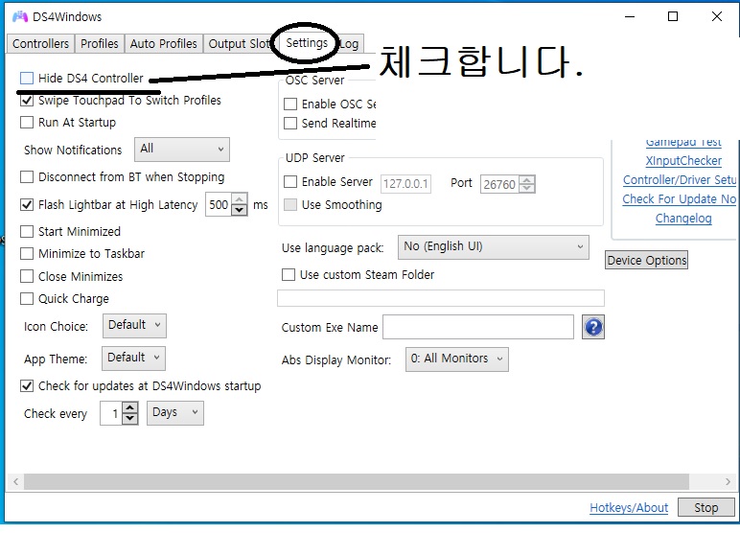Viewport: 740px width, 533px height.
Task: Click the blue help question mark icon
Action: 593,327
